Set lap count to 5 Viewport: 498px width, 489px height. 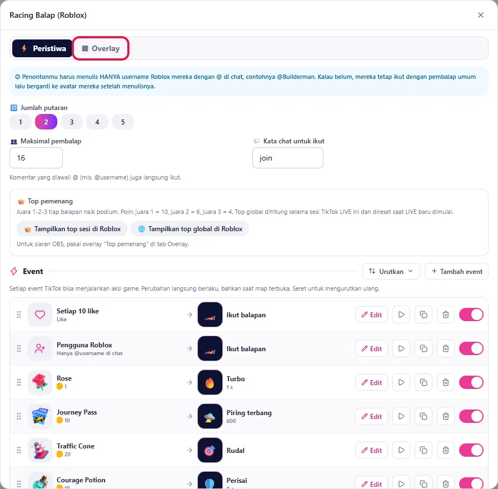(123, 122)
